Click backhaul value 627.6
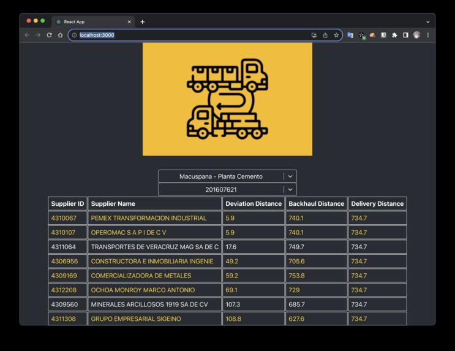The height and width of the screenshot is (351, 455). (x=296, y=319)
